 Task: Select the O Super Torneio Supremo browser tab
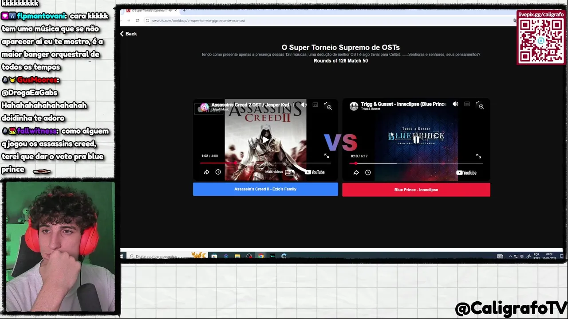click(149, 10)
